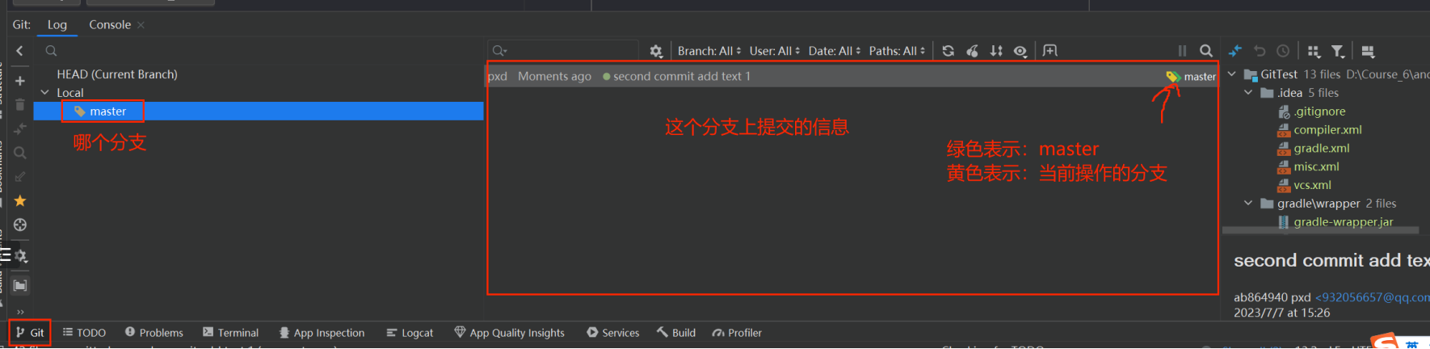Viewport: 1430px width, 349px height.
Task: Open the Branch: All filter dropdown
Action: click(x=709, y=51)
